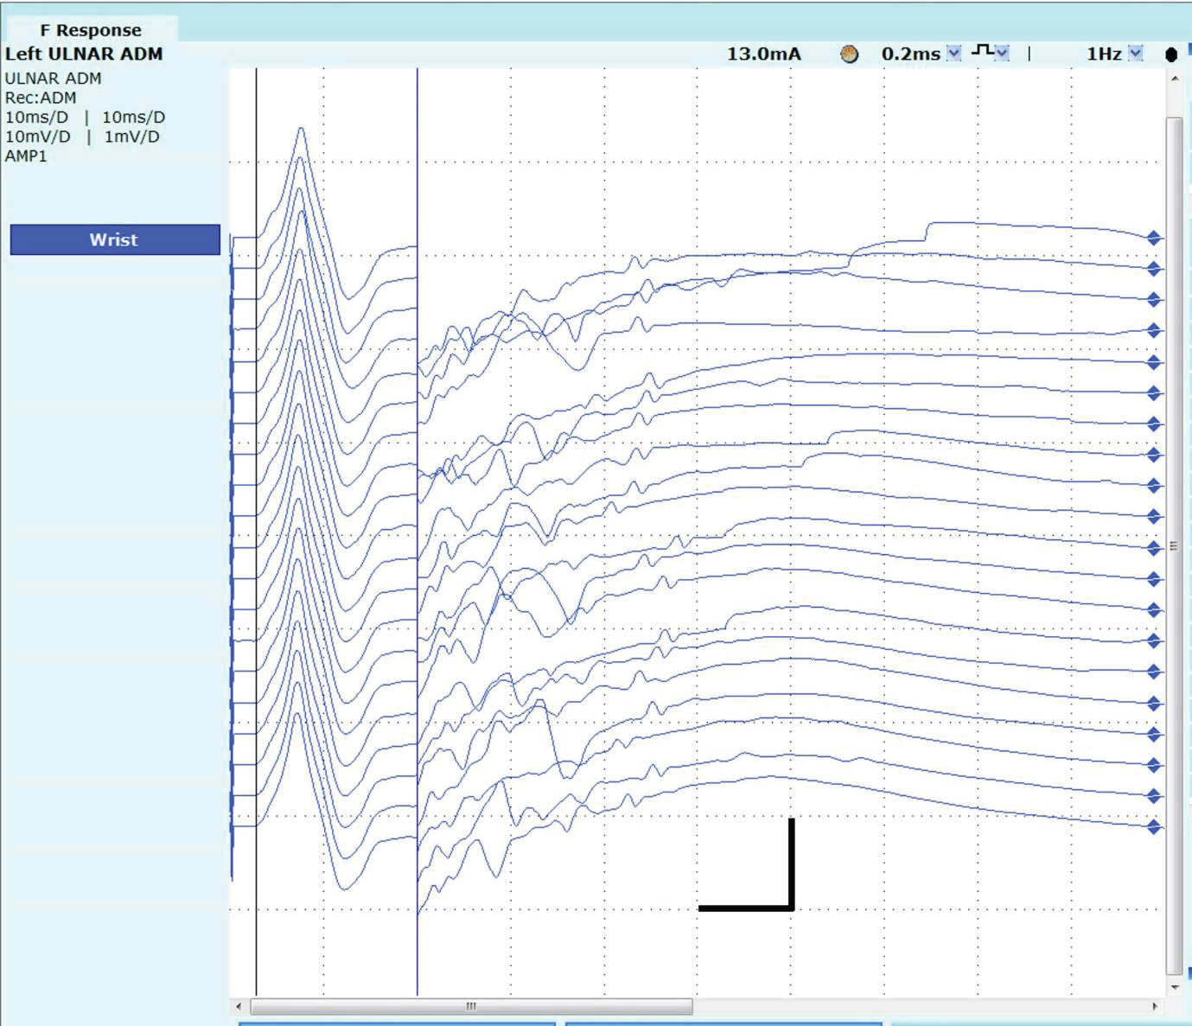
Task: Select the topmost trace diamond marker
Action: coord(1153,238)
